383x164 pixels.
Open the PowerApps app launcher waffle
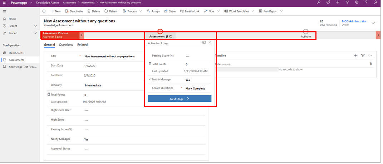point(5,2)
